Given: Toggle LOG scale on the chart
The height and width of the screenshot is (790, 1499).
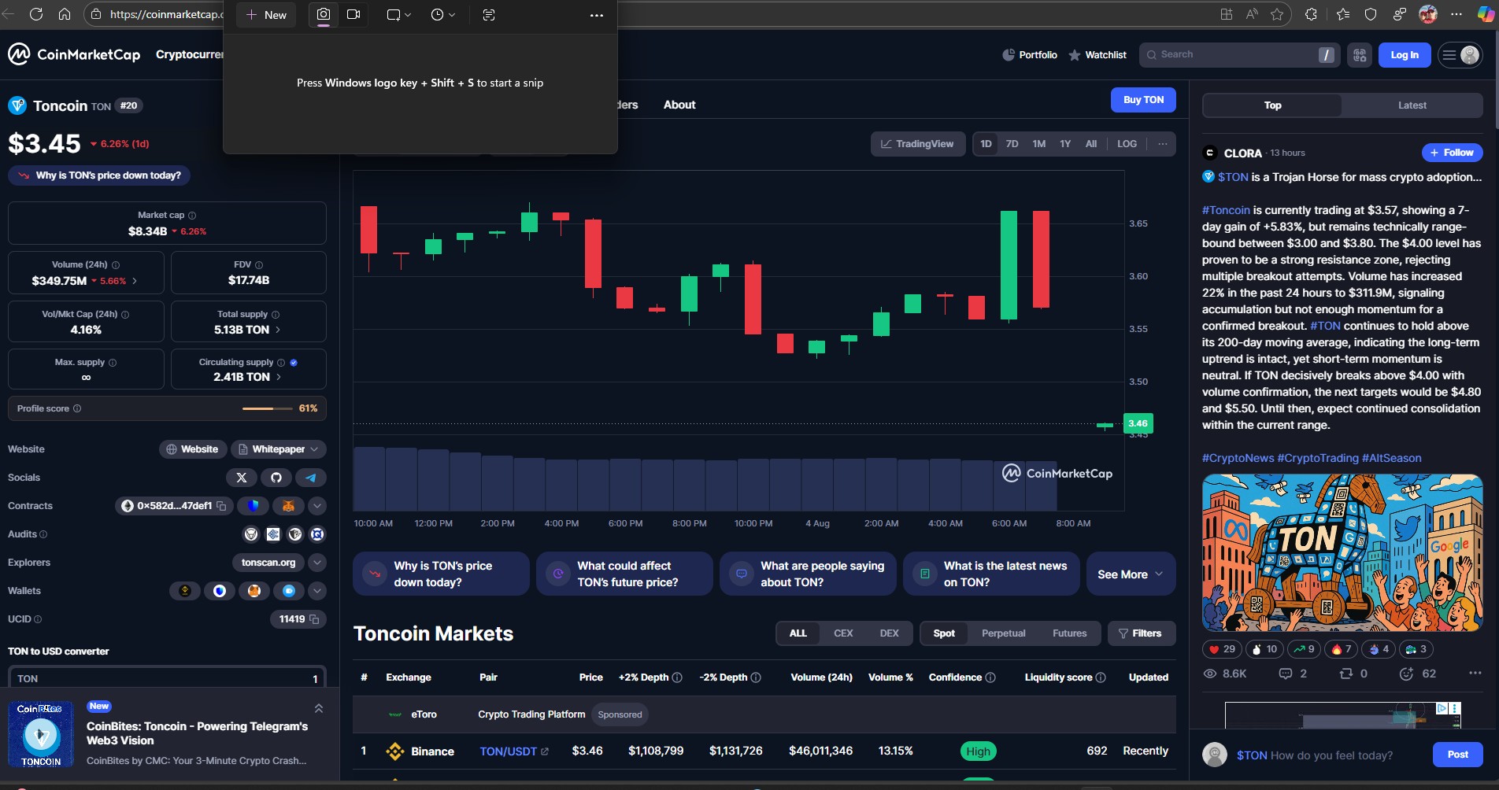Looking at the screenshot, I should 1127,144.
